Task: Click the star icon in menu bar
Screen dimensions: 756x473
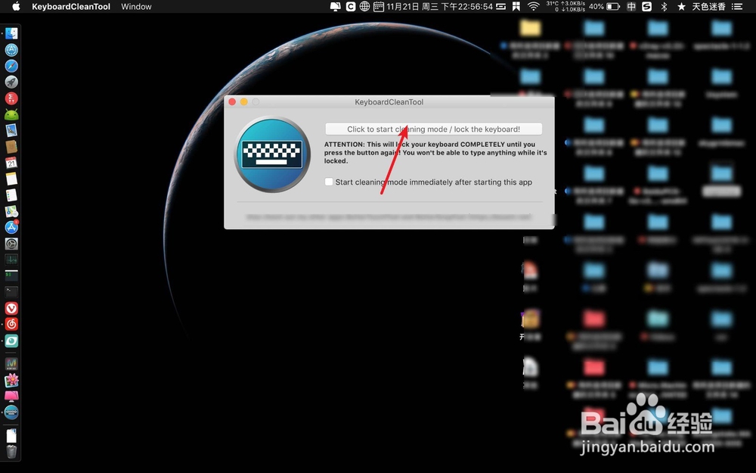Action: [681, 6]
